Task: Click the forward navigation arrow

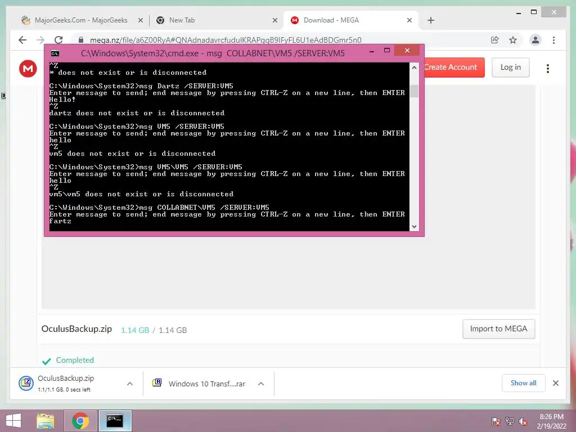Action: tap(40, 40)
